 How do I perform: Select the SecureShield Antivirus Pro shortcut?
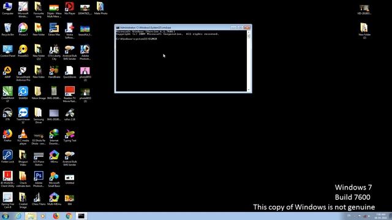click(23, 73)
